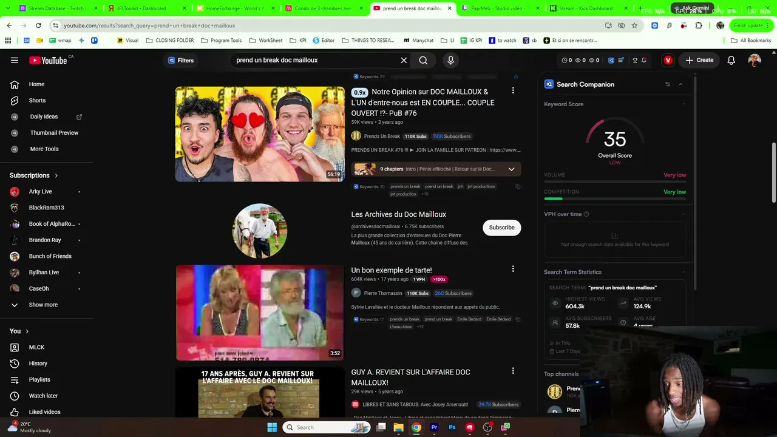777x437 pixels.
Task: Click the YouTube search input field
Action: pos(316,60)
